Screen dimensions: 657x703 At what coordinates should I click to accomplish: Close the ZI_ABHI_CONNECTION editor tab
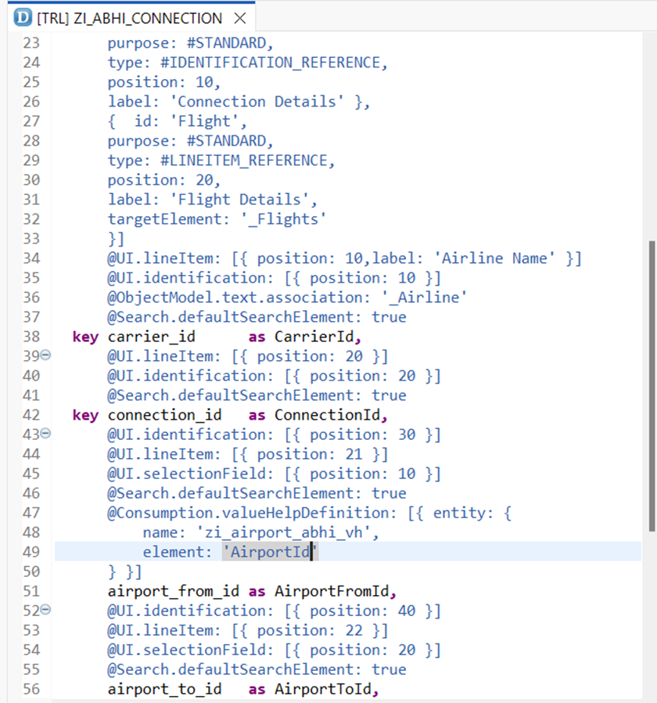[x=240, y=18]
